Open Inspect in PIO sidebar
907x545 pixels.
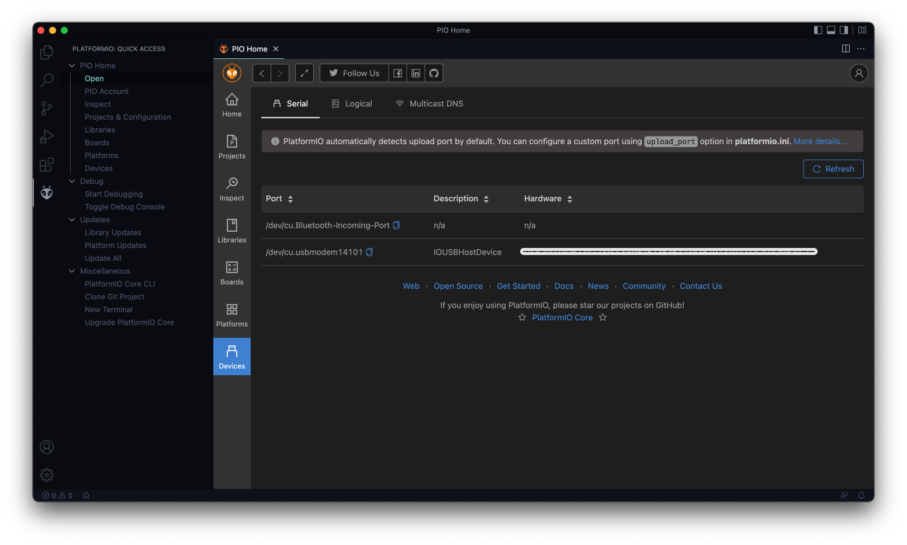232,190
